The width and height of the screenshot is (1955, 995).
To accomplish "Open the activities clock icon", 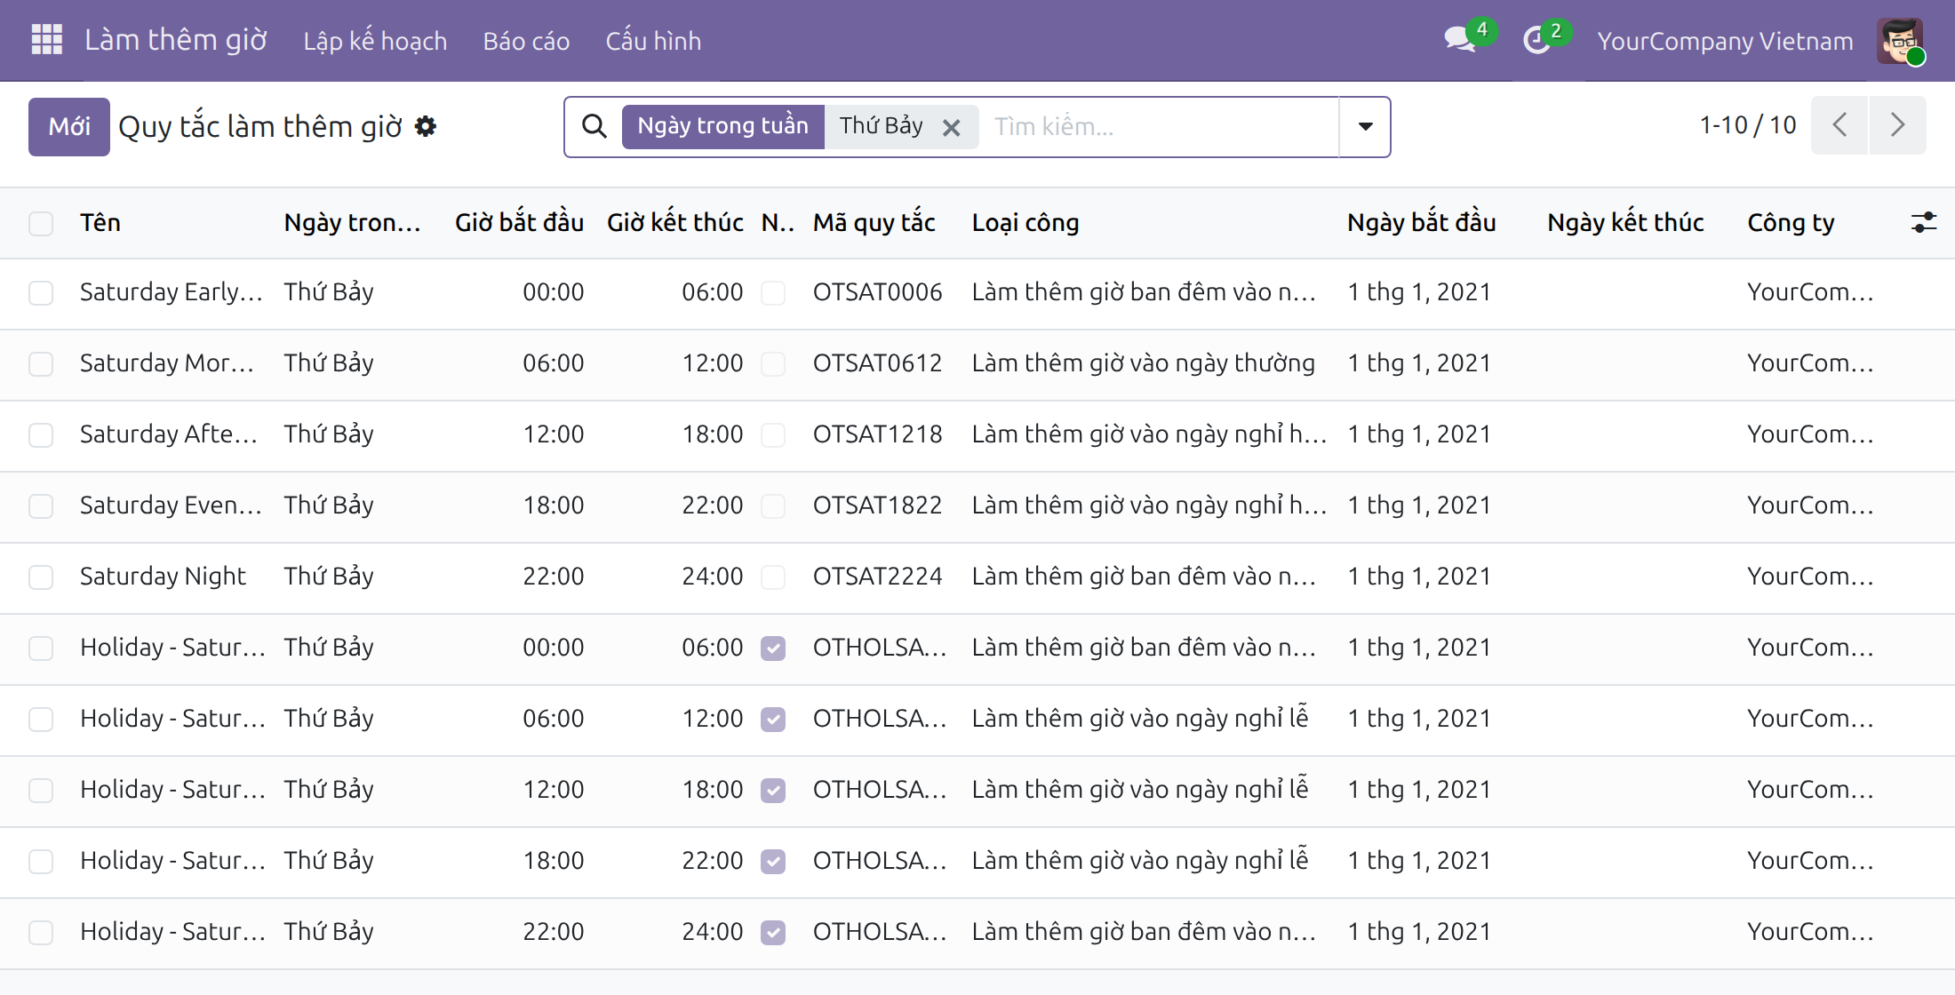I will tap(1536, 40).
